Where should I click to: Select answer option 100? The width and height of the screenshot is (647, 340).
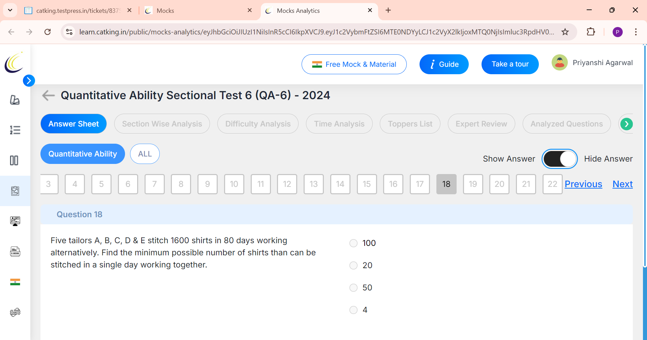point(353,243)
